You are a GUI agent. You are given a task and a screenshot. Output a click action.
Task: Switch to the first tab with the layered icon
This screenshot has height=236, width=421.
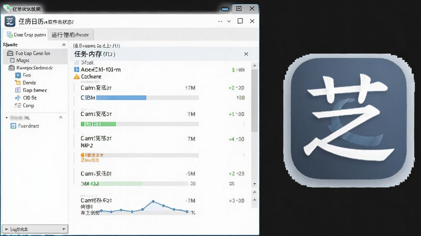coord(26,35)
